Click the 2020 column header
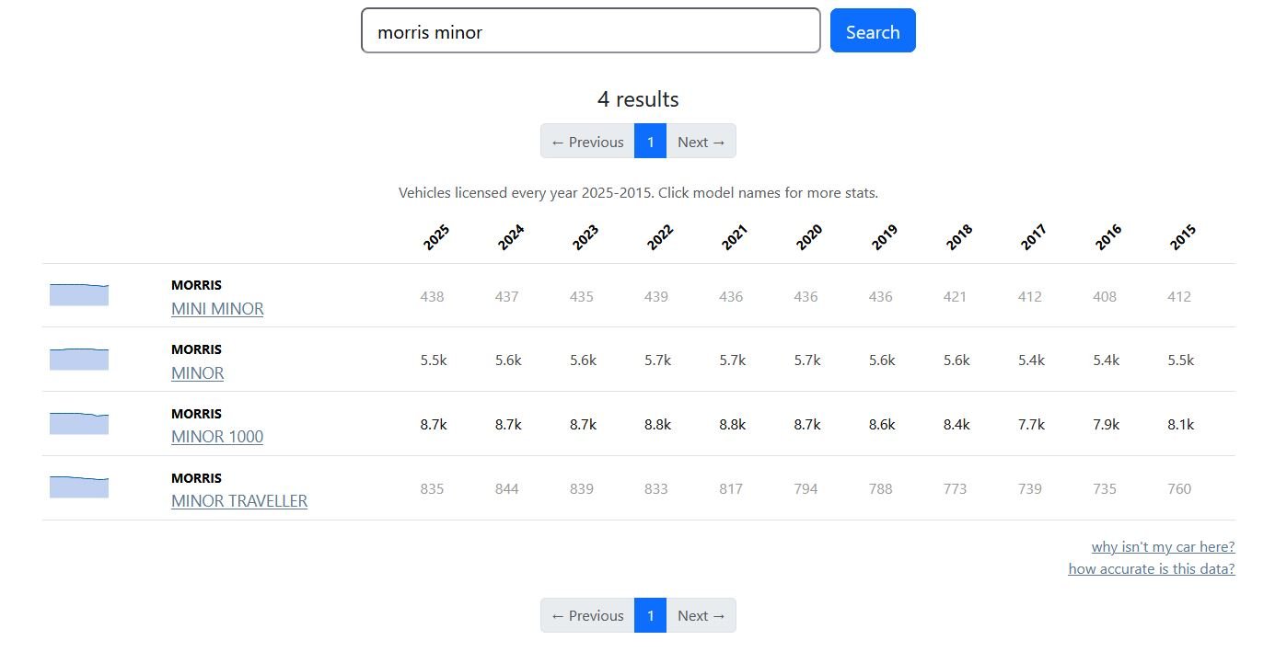The height and width of the screenshot is (652, 1275). (808, 237)
